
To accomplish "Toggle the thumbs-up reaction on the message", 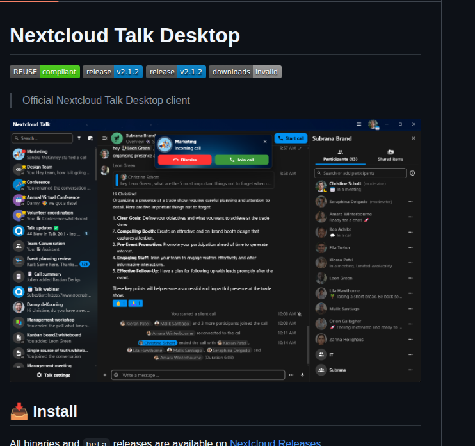I will [120, 303].
